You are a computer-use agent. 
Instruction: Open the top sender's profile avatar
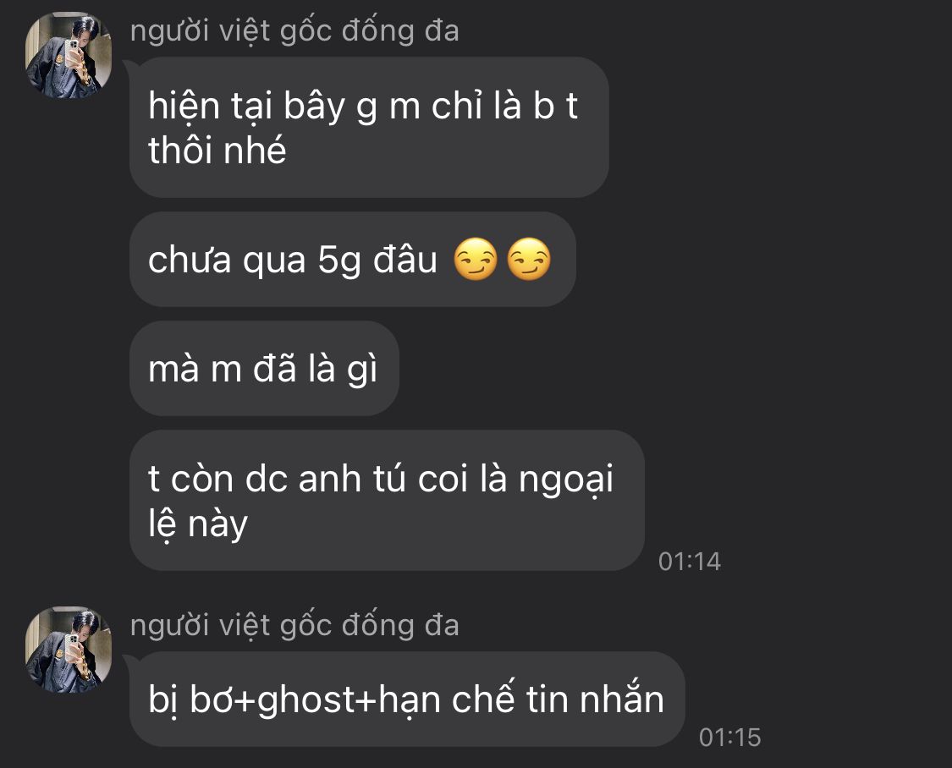click(68, 55)
